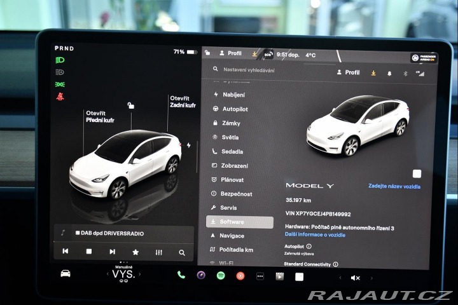Open the Autopilot settings menu

230,109
